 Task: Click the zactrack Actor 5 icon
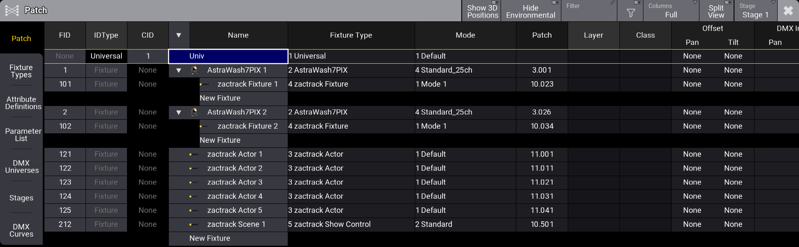(x=194, y=210)
